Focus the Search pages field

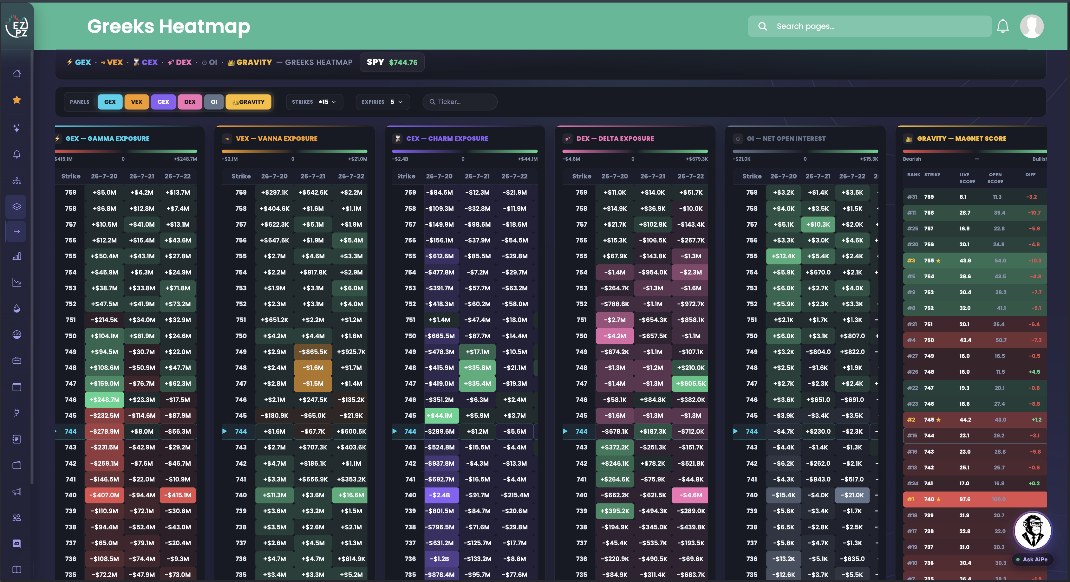click(869, 26)
